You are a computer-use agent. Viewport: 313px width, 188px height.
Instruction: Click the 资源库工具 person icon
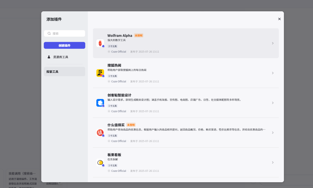(49, 57)
